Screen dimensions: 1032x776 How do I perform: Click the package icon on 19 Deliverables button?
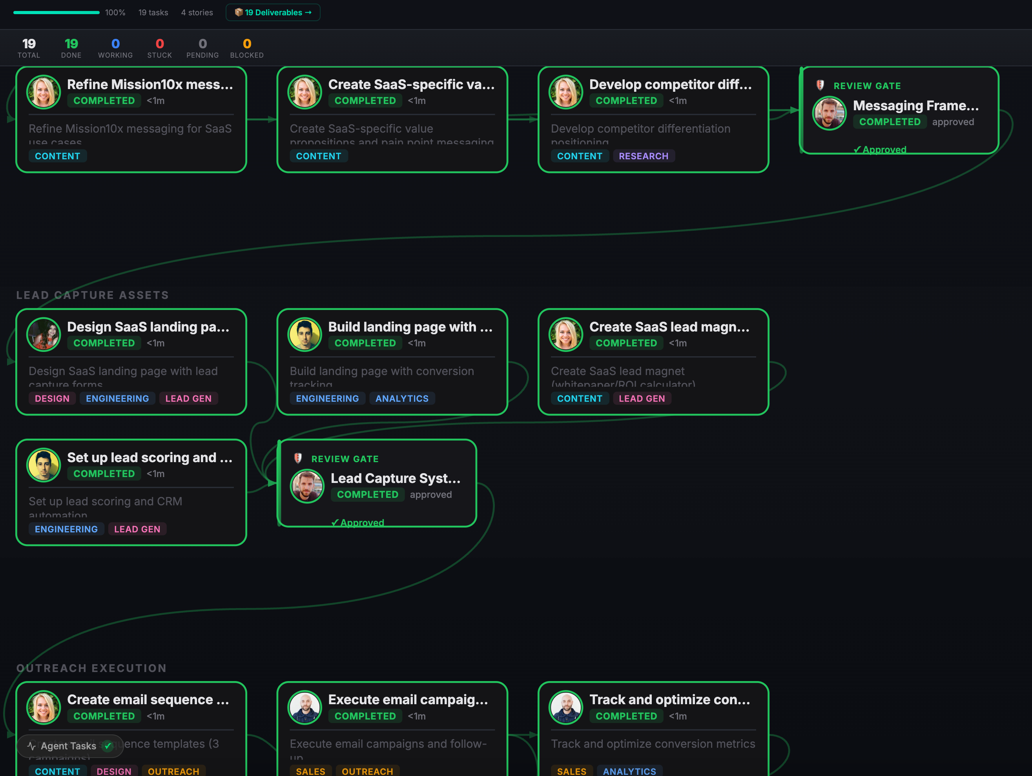(240, 13)
